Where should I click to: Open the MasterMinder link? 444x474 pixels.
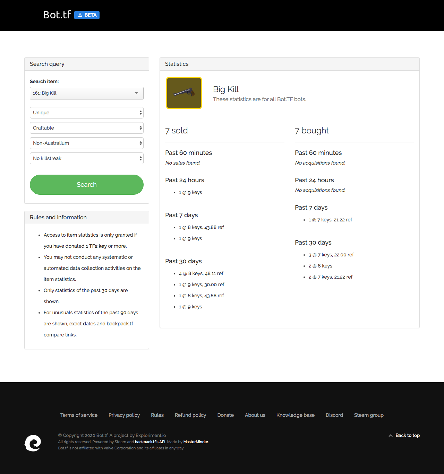196,442
